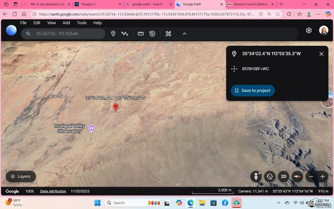Click the coordinates search field
Image resolution: width=334 pixels, height=209 pixels.
click(68, 34)
